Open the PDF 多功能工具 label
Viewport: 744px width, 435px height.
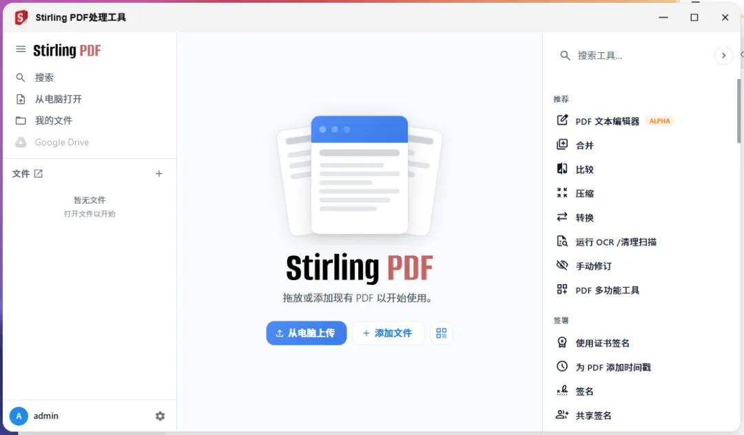pyautogui.click(x=608, y=290)
